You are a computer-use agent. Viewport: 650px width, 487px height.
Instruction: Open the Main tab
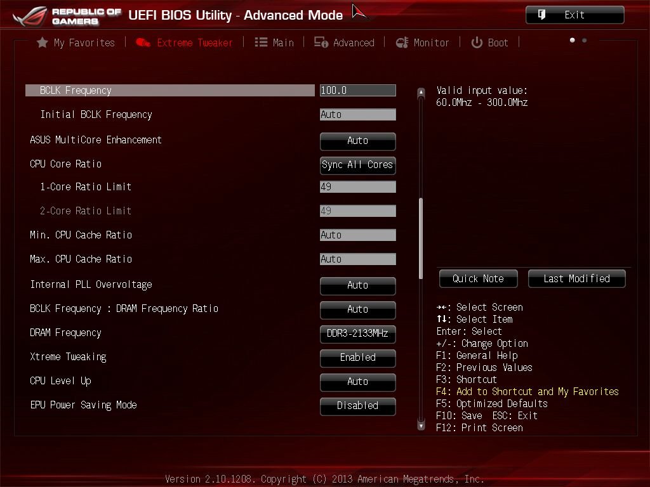coord(274,42)
